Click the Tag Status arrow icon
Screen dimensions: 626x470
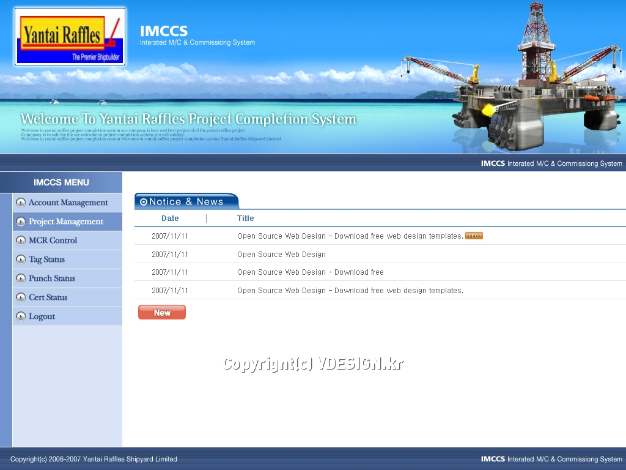click(x=21, y=259)
